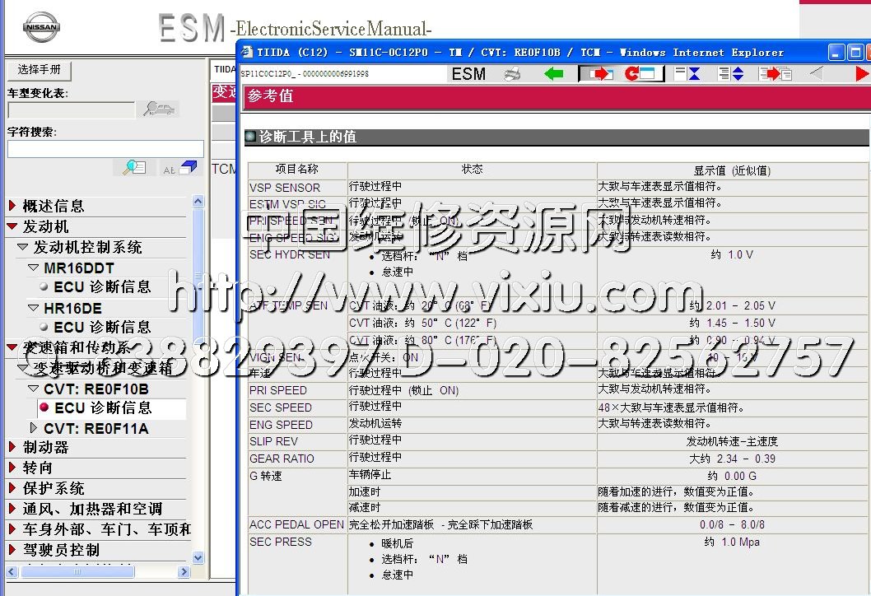This screenshot has height=596, width=871.
Task: Click the SEC PRESS row name
Action: coord(281,542)
